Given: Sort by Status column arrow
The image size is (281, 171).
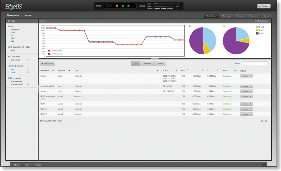Looking at the screenshot, I should click(x=235, y=70).
